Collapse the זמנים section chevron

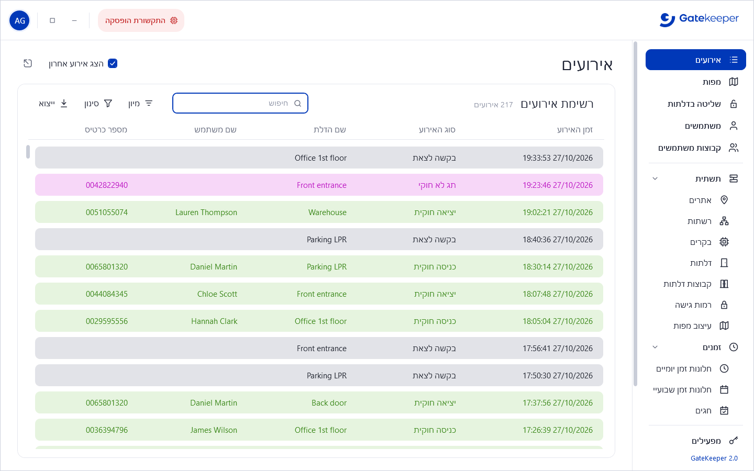[655, 347]
